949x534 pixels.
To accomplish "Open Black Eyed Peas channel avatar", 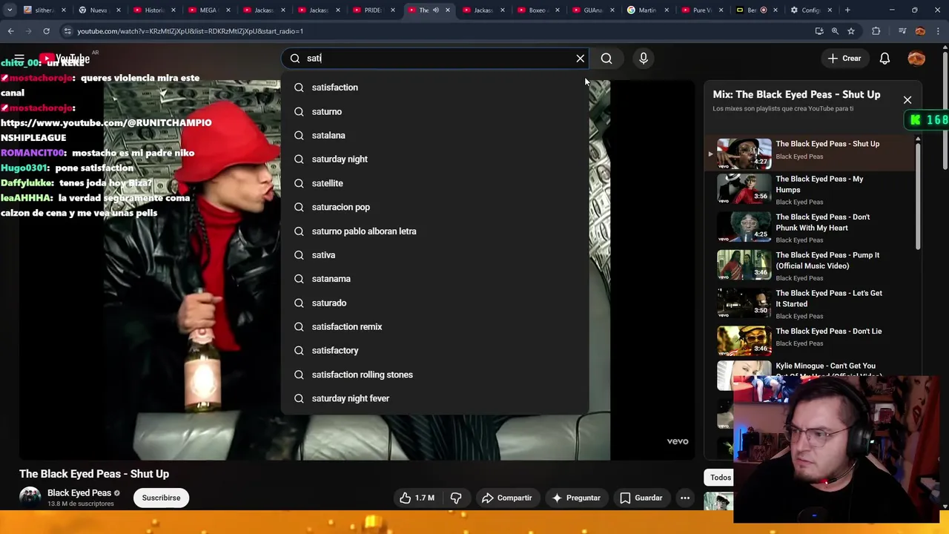I will click(30, 498).
